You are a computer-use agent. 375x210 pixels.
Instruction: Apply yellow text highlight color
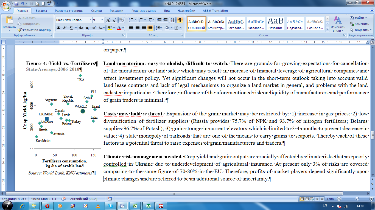[x=109, y=28]
